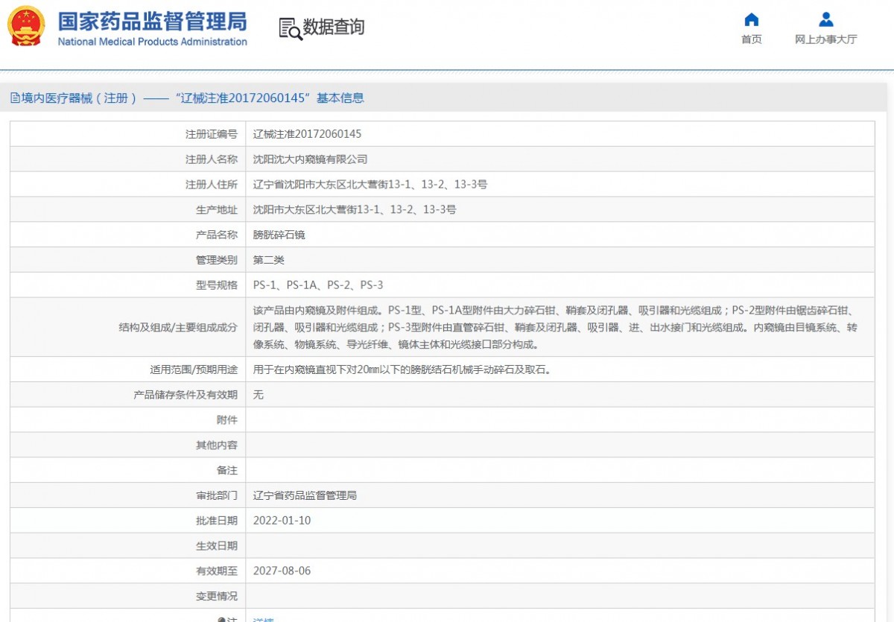The image size is (894, 622).
Task: Open 网上办事大厅 via the person icon
Action: pos(825,19)
